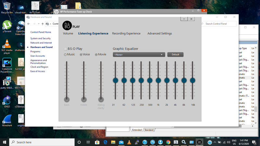Click the dialog clarity slider knob
This screenshot has height=146, width=260.
click(101, 100)
